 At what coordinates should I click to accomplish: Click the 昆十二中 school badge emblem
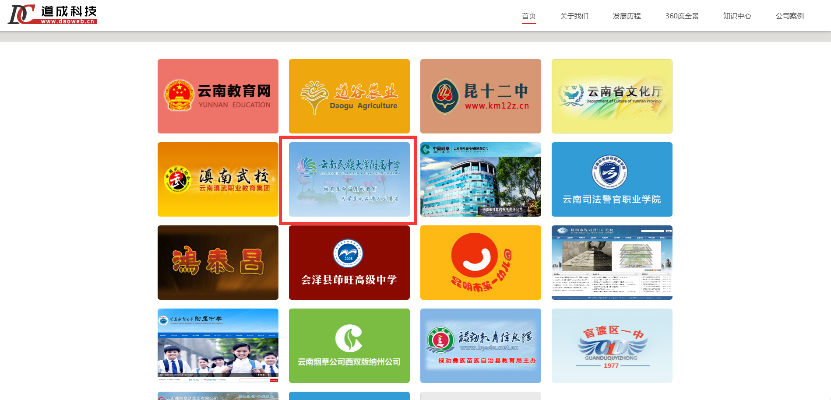pos(444,96)
